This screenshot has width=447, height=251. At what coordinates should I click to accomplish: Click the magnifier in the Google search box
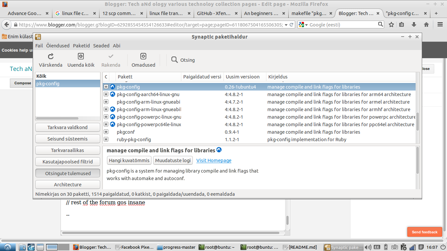point(381,25)
